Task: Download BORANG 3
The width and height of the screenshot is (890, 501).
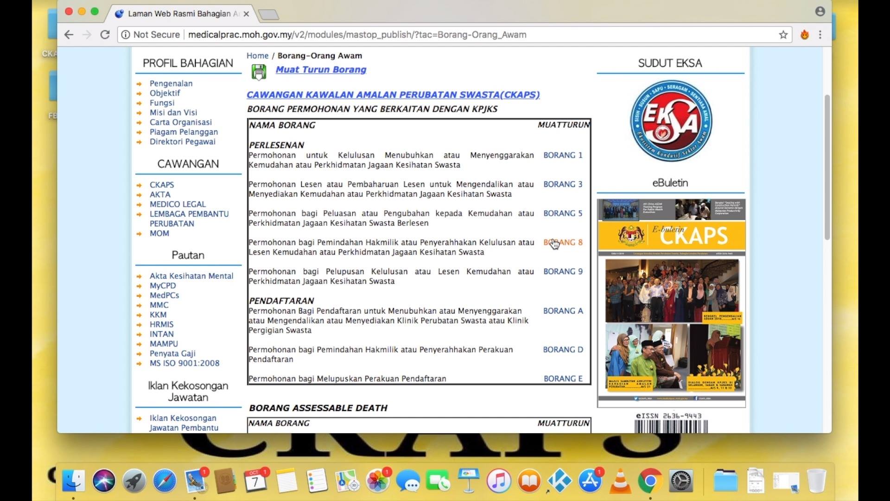Action: [x=563, y=184]
